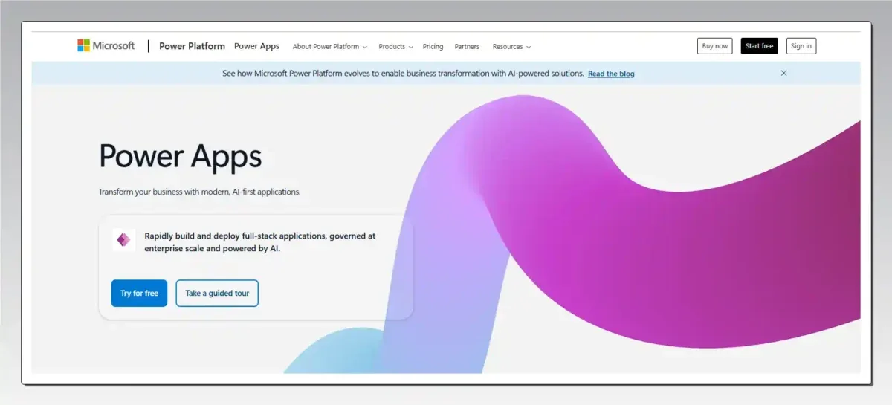Expand the Resources dropdown menu
The image size is (892, 405).
(511, 46)
